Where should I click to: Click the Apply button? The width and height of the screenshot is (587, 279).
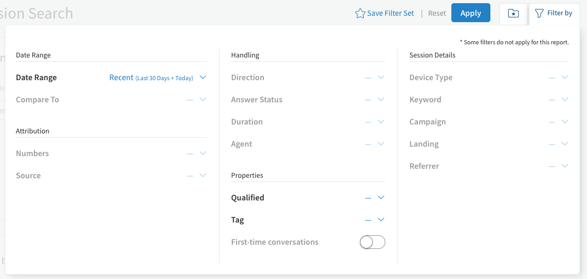pyautogui.click(x=470, y=13)
